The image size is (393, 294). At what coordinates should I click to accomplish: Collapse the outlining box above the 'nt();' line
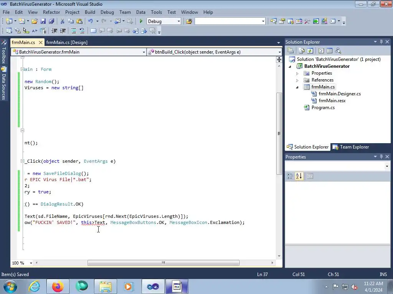22,131
